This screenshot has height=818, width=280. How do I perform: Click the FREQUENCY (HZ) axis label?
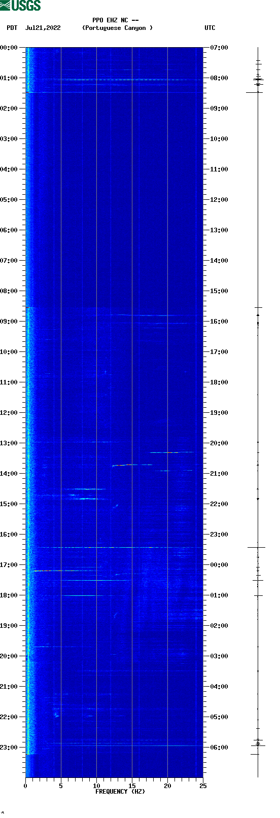(x=120, y=791)
